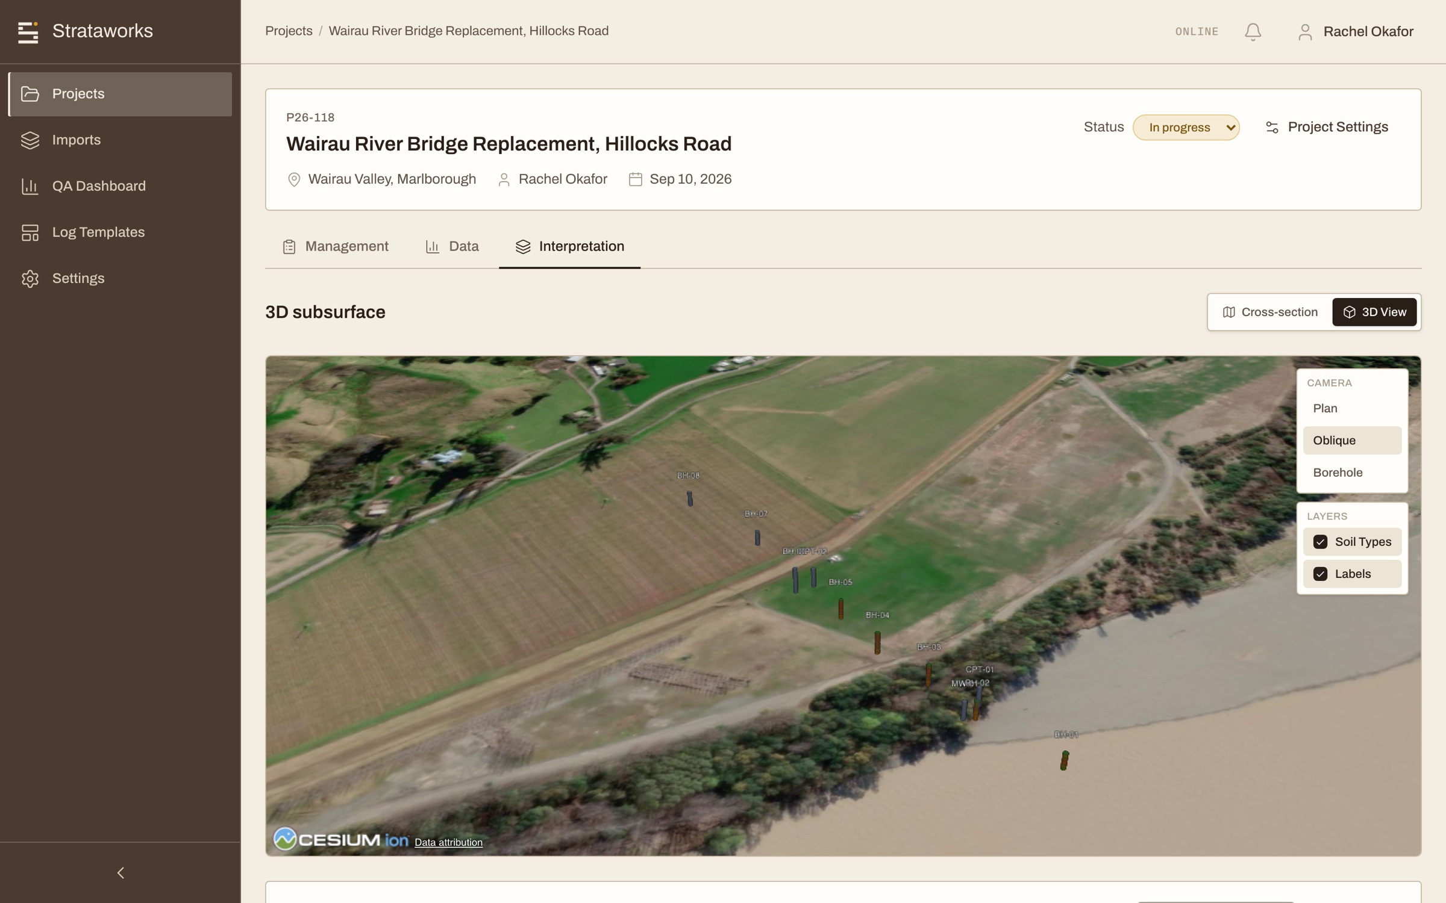Switch to Cross-section view

[x=1269, y=312]
